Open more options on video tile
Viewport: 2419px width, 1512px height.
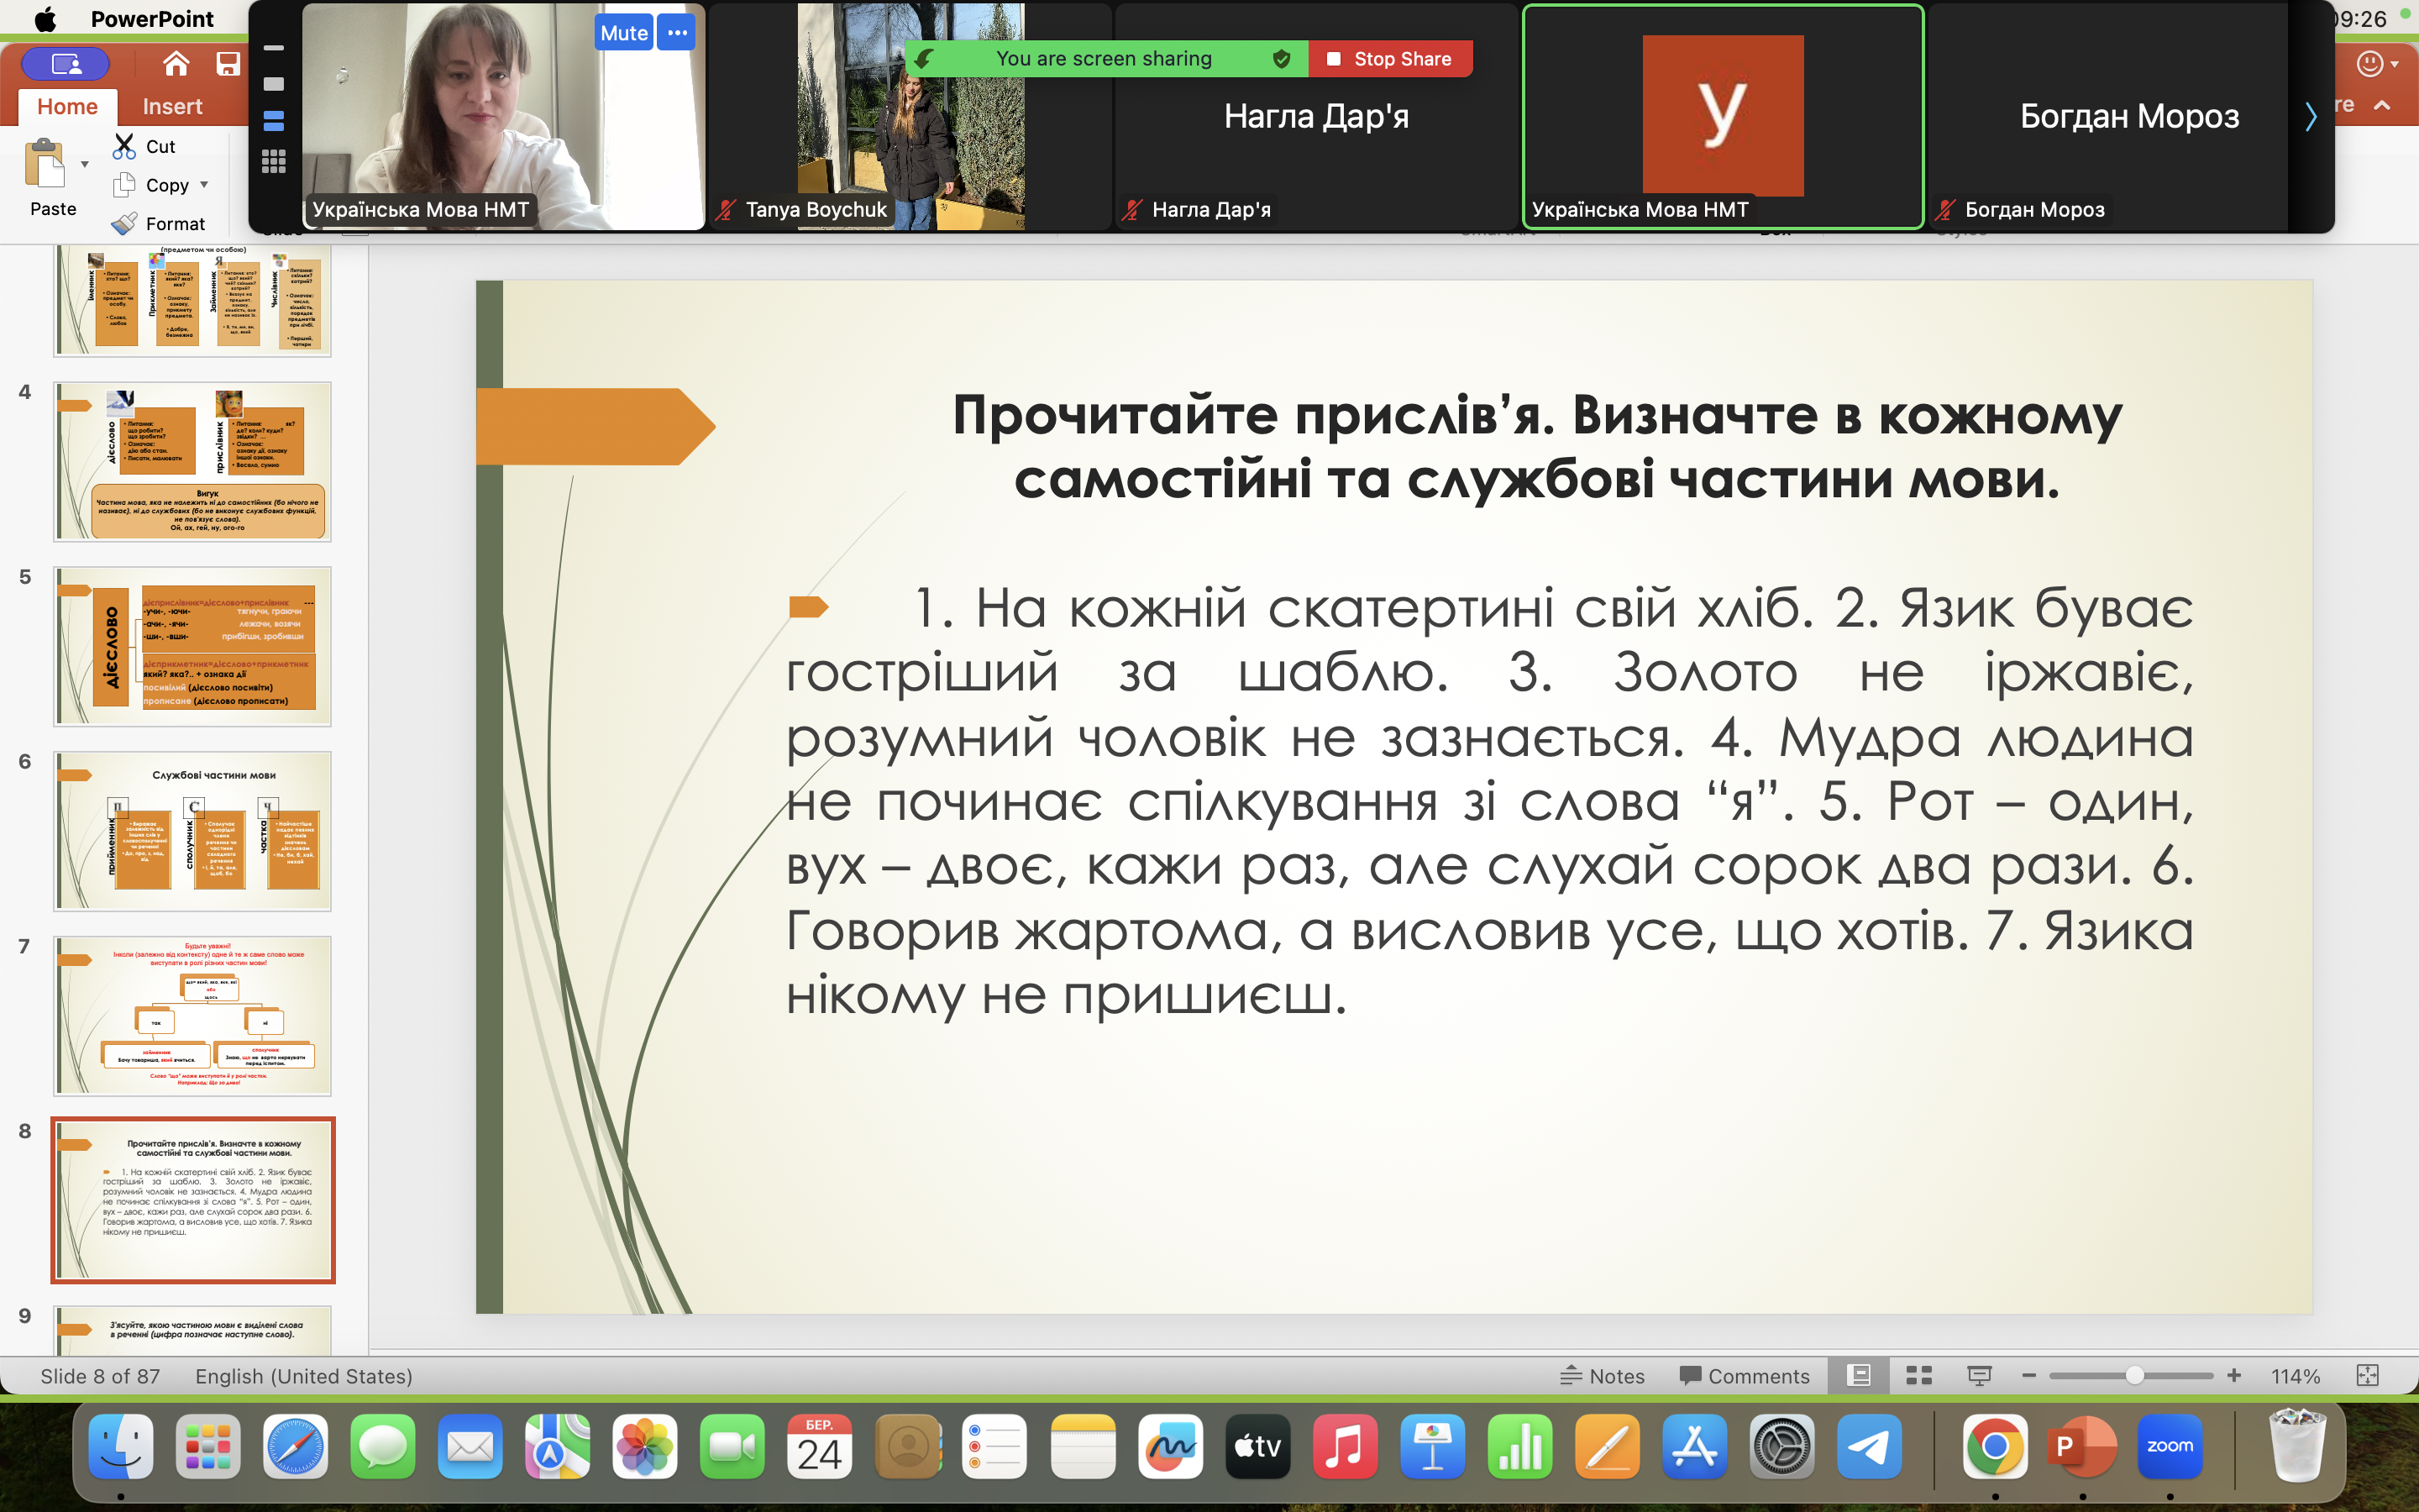coord(677,33)
